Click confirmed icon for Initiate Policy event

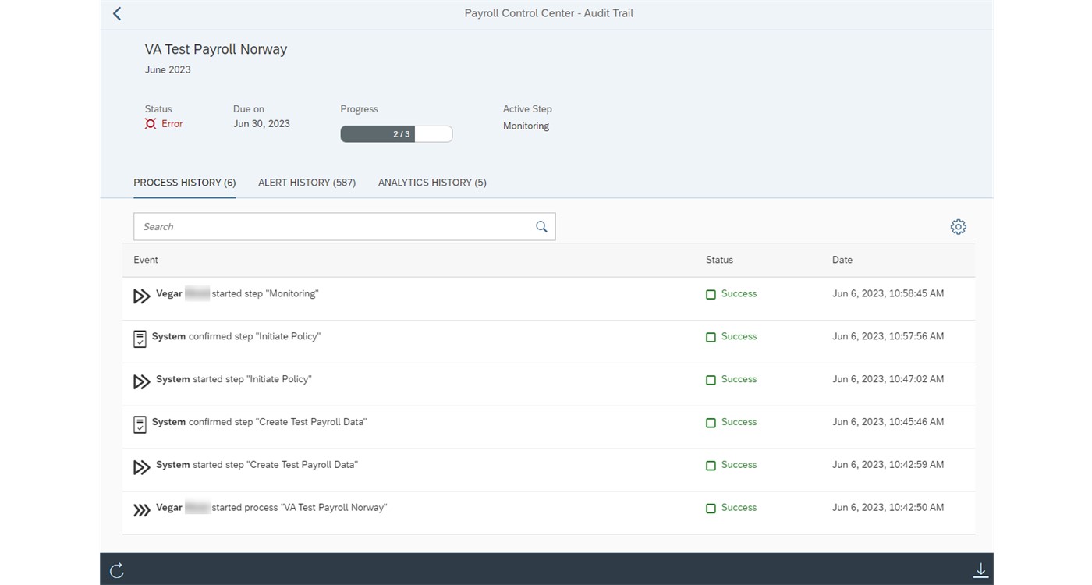(x=140, y=339)
